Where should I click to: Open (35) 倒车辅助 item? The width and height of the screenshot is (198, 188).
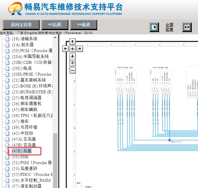[x=25, y=109]
